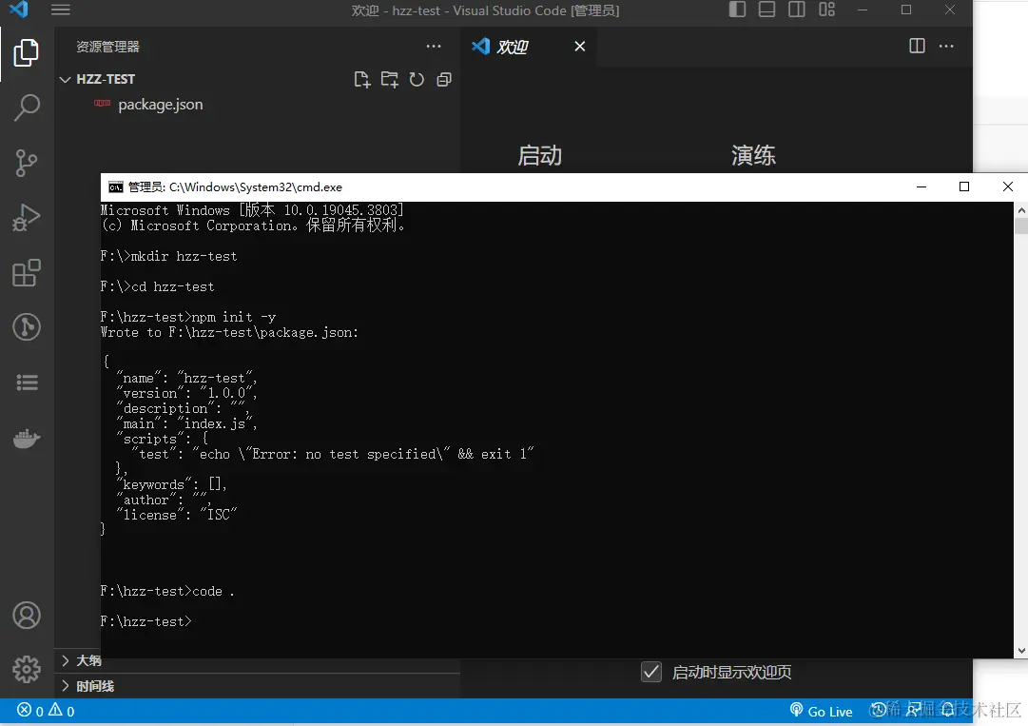Click the "name": "hzz-test" line in cmd

pyautogui.click(x=186, y=379)
